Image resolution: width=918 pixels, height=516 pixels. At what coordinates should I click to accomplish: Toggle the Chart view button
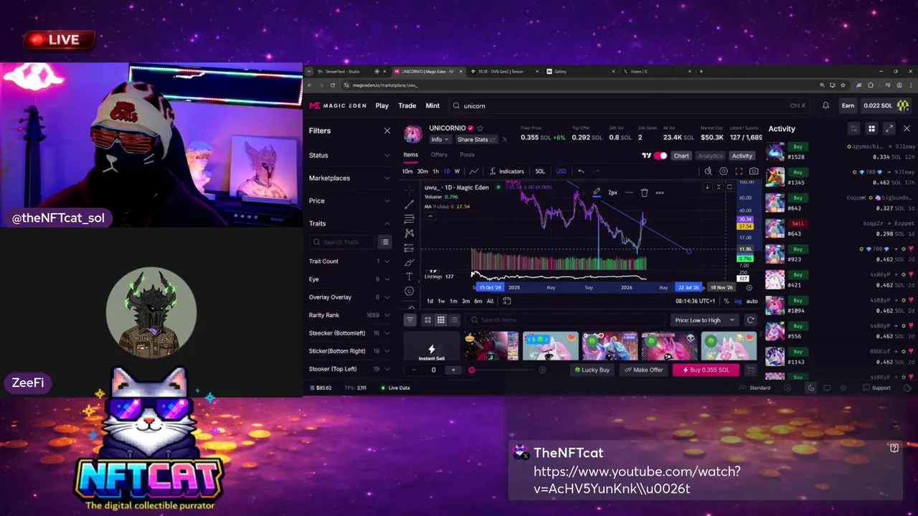(x=681, y=156)
